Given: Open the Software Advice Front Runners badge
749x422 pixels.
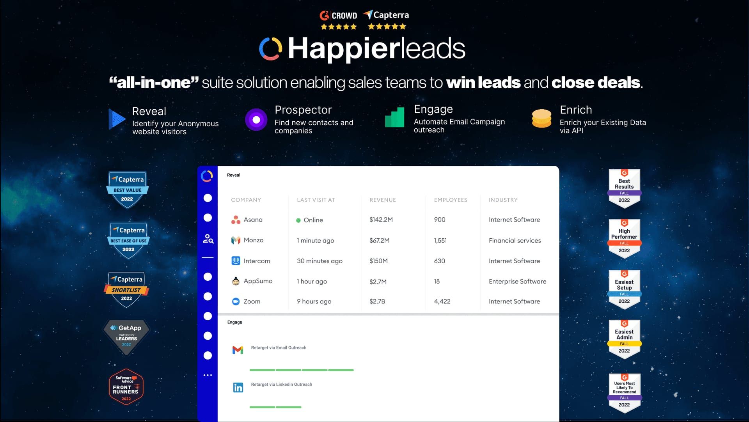Looking at the screenshot, I should (126, 387).
